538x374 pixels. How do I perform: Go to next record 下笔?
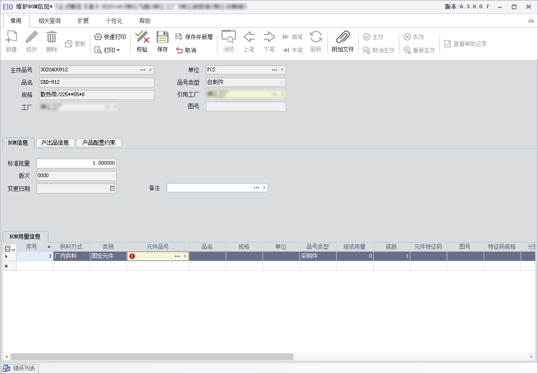coord(269,41)
